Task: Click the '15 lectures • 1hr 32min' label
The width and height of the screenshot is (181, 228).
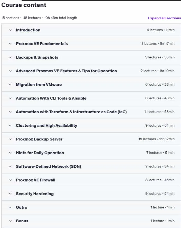Action: pos(156,139)
